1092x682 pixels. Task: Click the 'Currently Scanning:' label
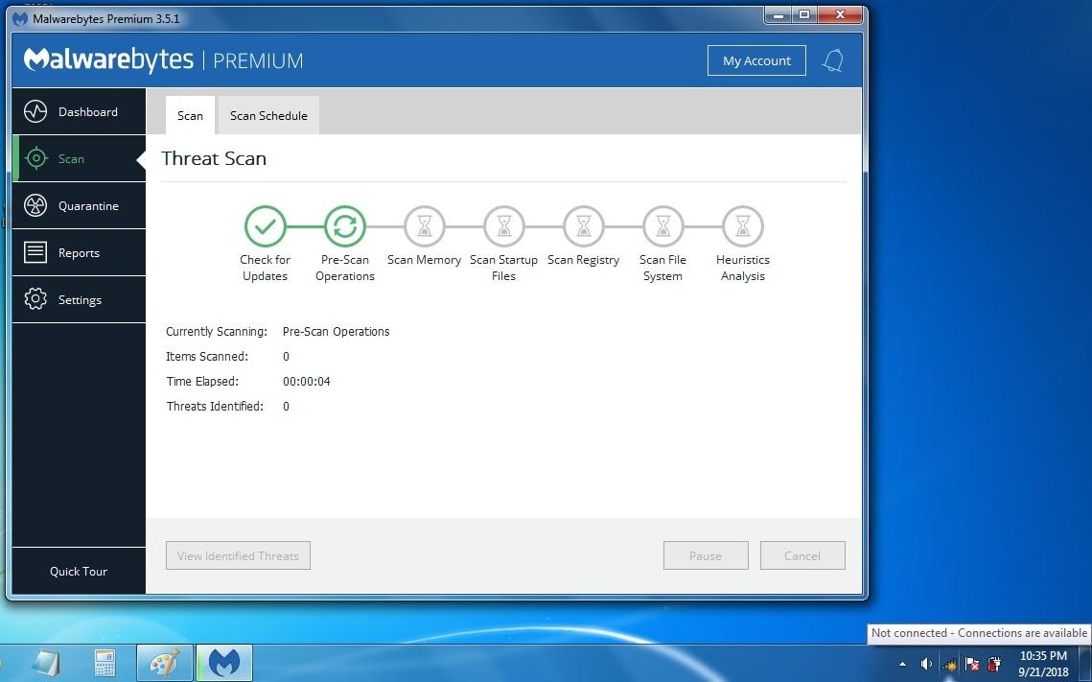pos(217,332)
